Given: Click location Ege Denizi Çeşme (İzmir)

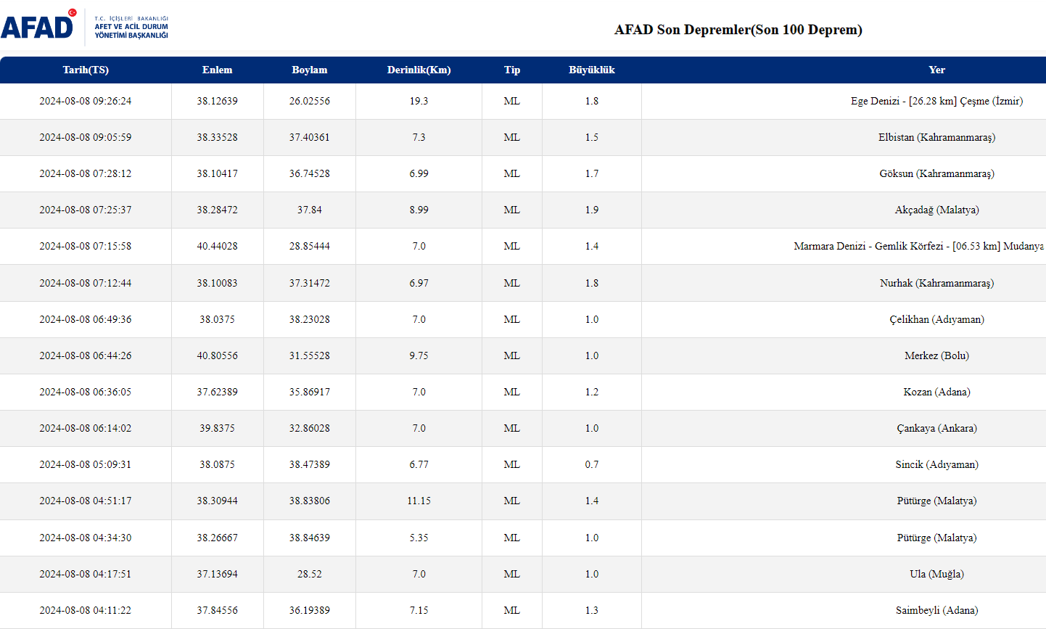Looking at the screenshot, I should click(937, 102).
